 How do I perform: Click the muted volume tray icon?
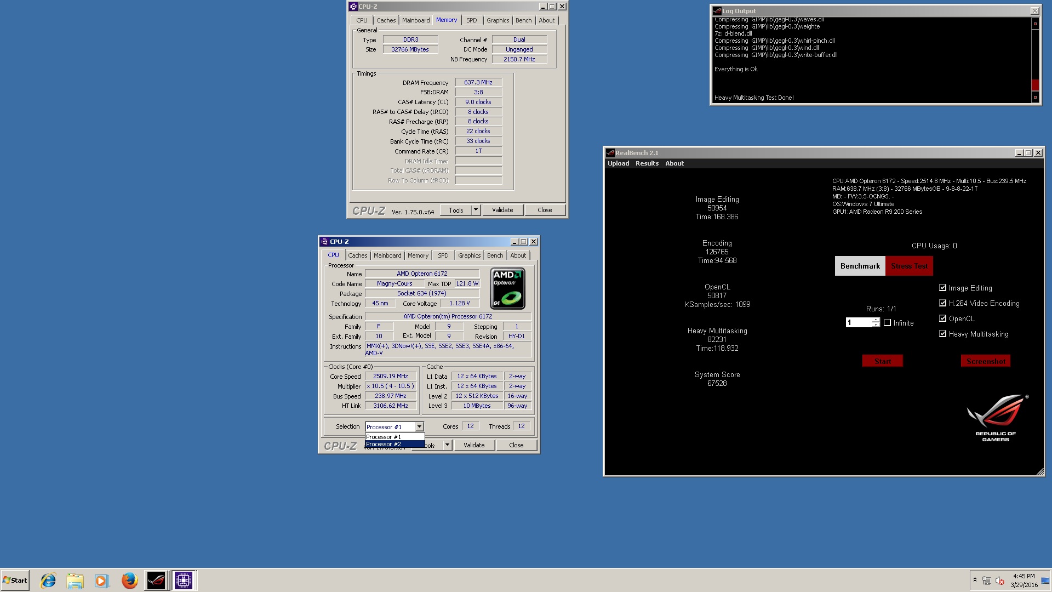click(x=1000, y=580)
